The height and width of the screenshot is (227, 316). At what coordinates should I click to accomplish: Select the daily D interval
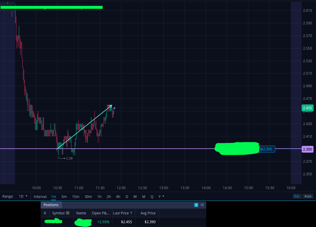(127, 197)
